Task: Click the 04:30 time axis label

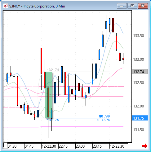Action: tap(12, 146)
